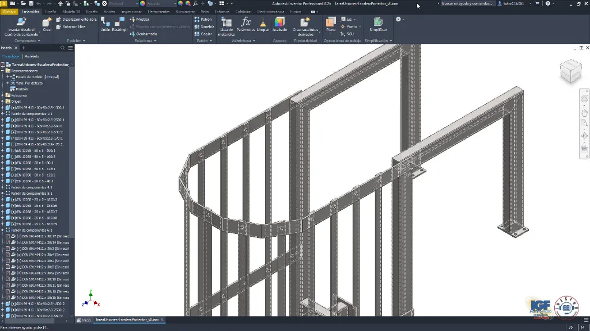The image size is (590, 331).
Task: Click the Patrón tool
Action: click(x=203, y=19)
